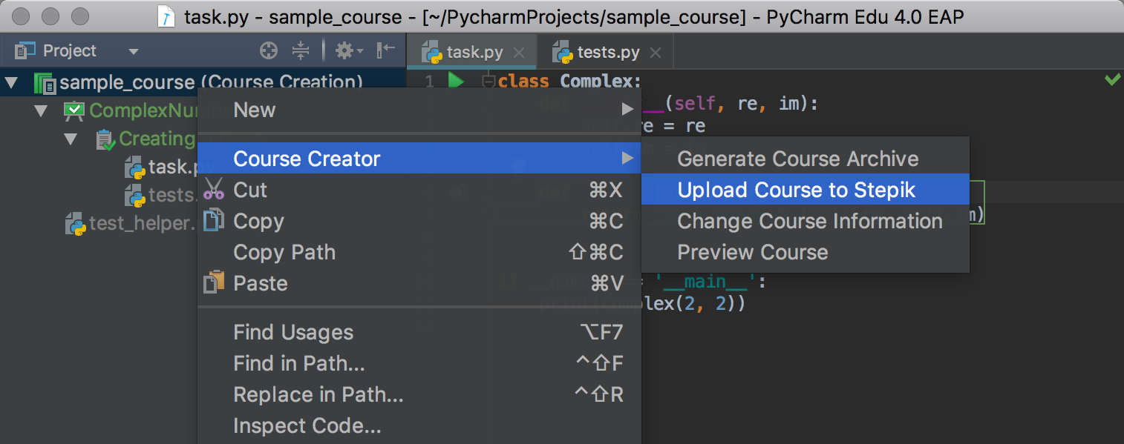Screen dimensions: 1124x444
Task: Open the Project view dropdown arrow
Action: 134,52
